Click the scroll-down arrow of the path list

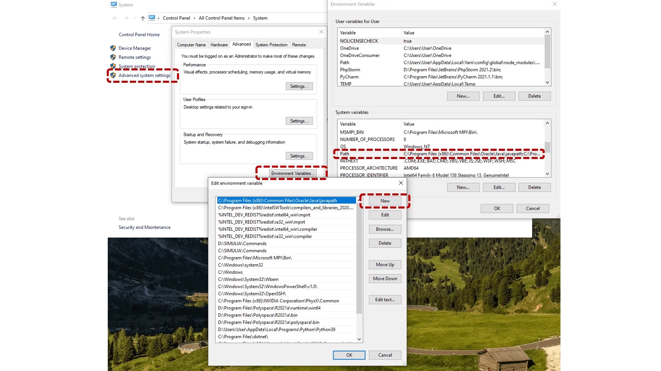point(359,339)
